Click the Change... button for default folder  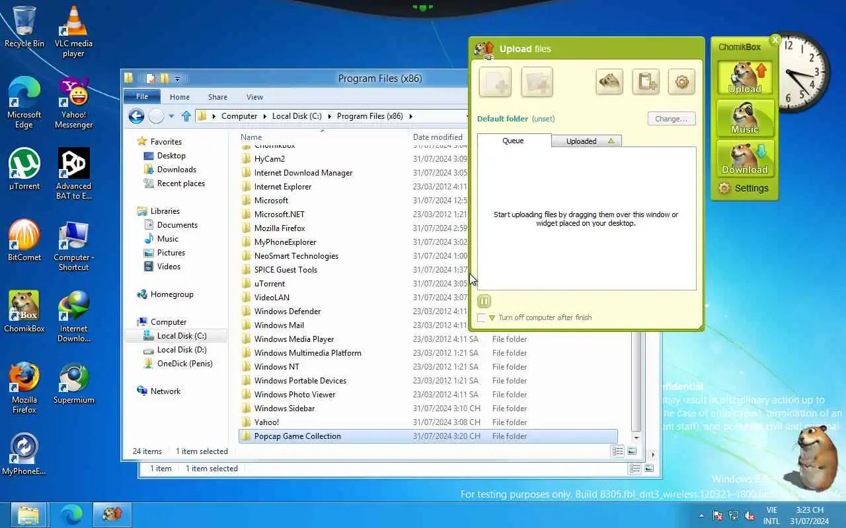pyautogui.click(x=672, y=119)
